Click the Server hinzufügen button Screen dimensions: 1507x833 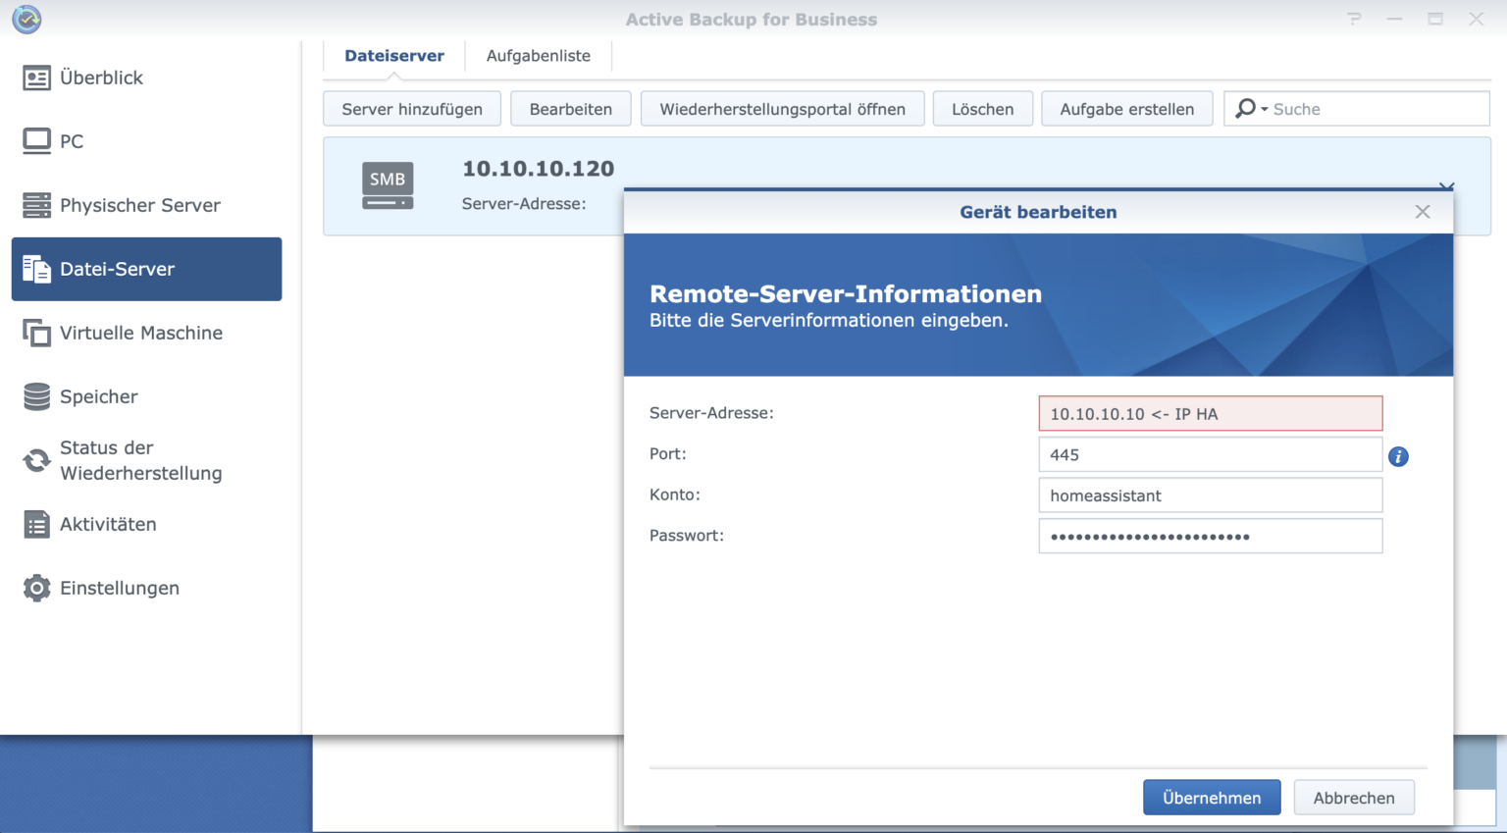(x=411, y=108)
